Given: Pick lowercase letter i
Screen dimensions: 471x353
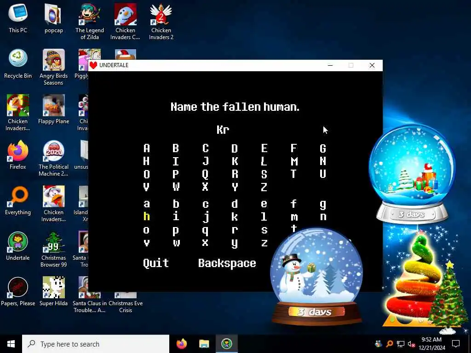Looking at the screenshot, I should point(176,216).
